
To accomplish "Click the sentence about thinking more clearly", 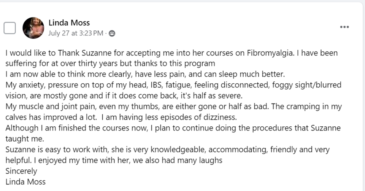I will pos(145,74).
